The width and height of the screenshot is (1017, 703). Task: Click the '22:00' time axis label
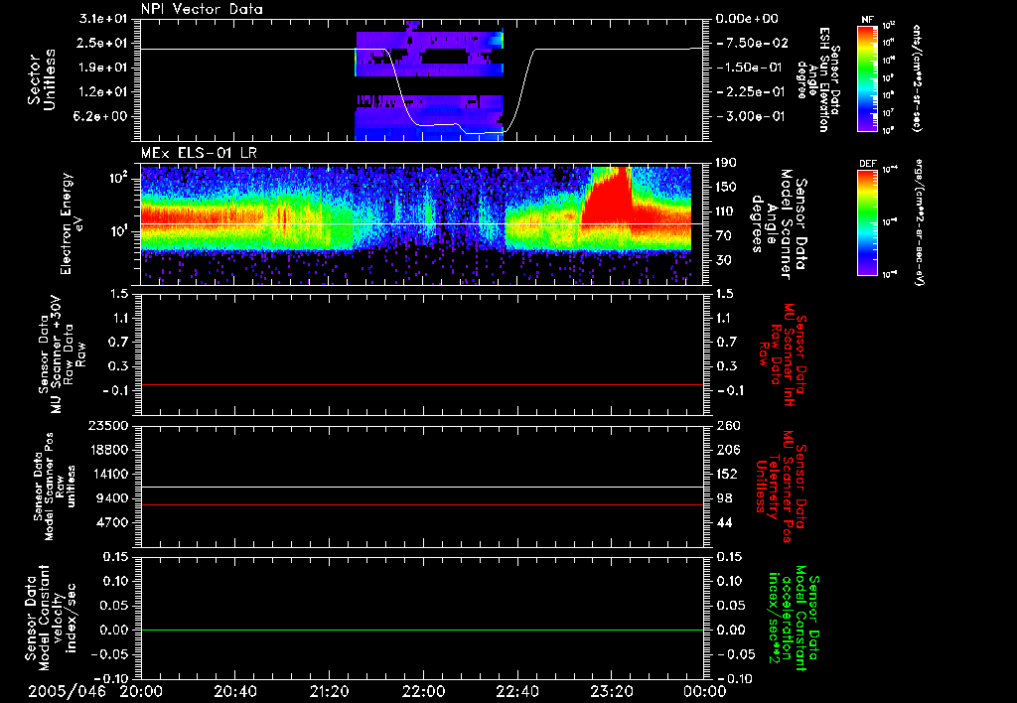pos(423,691)
